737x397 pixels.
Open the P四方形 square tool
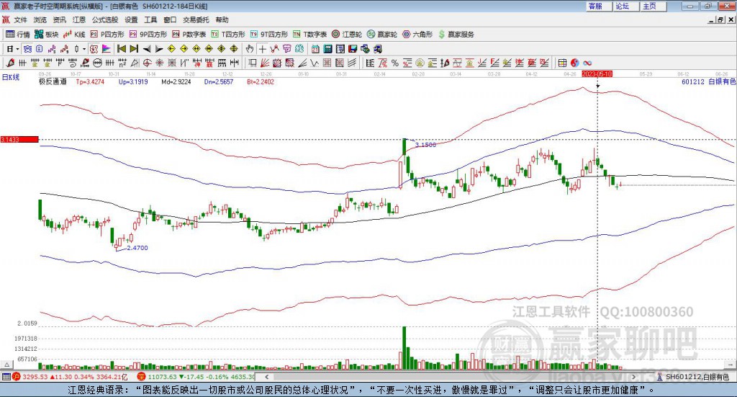(x=107, y=35)
